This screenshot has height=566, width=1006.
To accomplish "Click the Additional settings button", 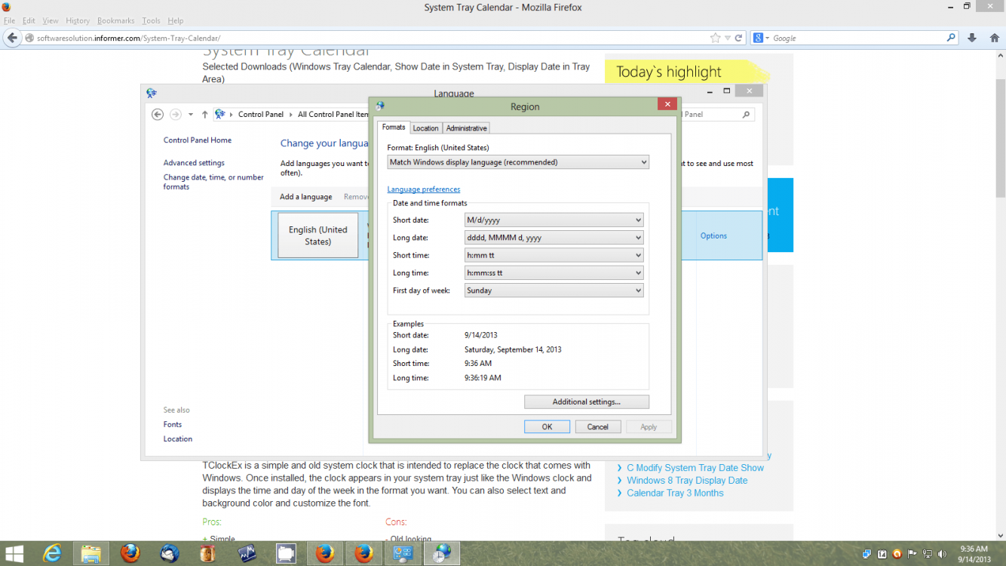I will click(586, 401).
